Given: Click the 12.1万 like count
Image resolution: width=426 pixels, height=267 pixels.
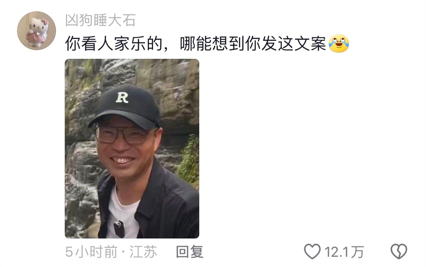Looking at the screenshot, I should point(344,252).
